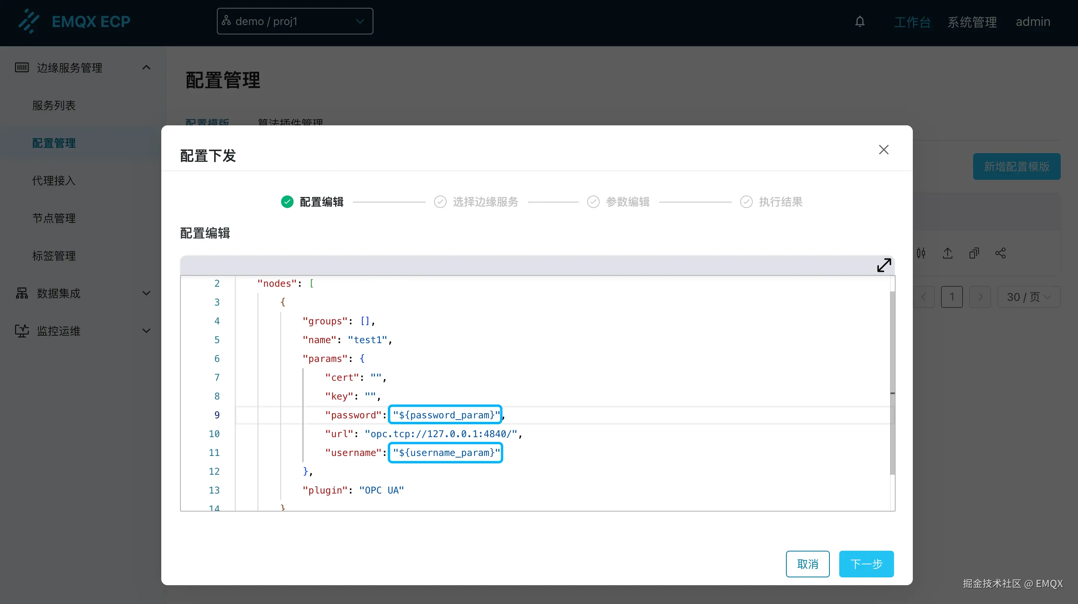Open the demo / proj1 project dropdown
Image resolution: width=1078 pixels, height=604 pixels.
coord(295,22)
